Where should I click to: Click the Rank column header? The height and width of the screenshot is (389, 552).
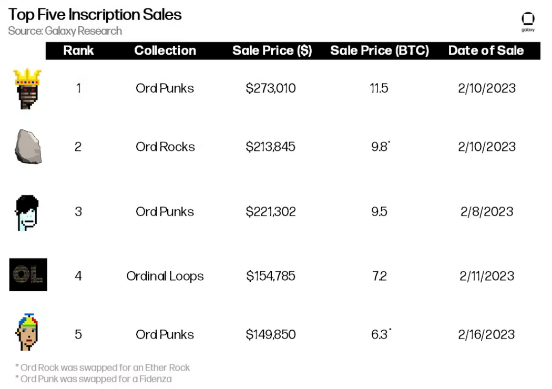(x=78, y=50)
